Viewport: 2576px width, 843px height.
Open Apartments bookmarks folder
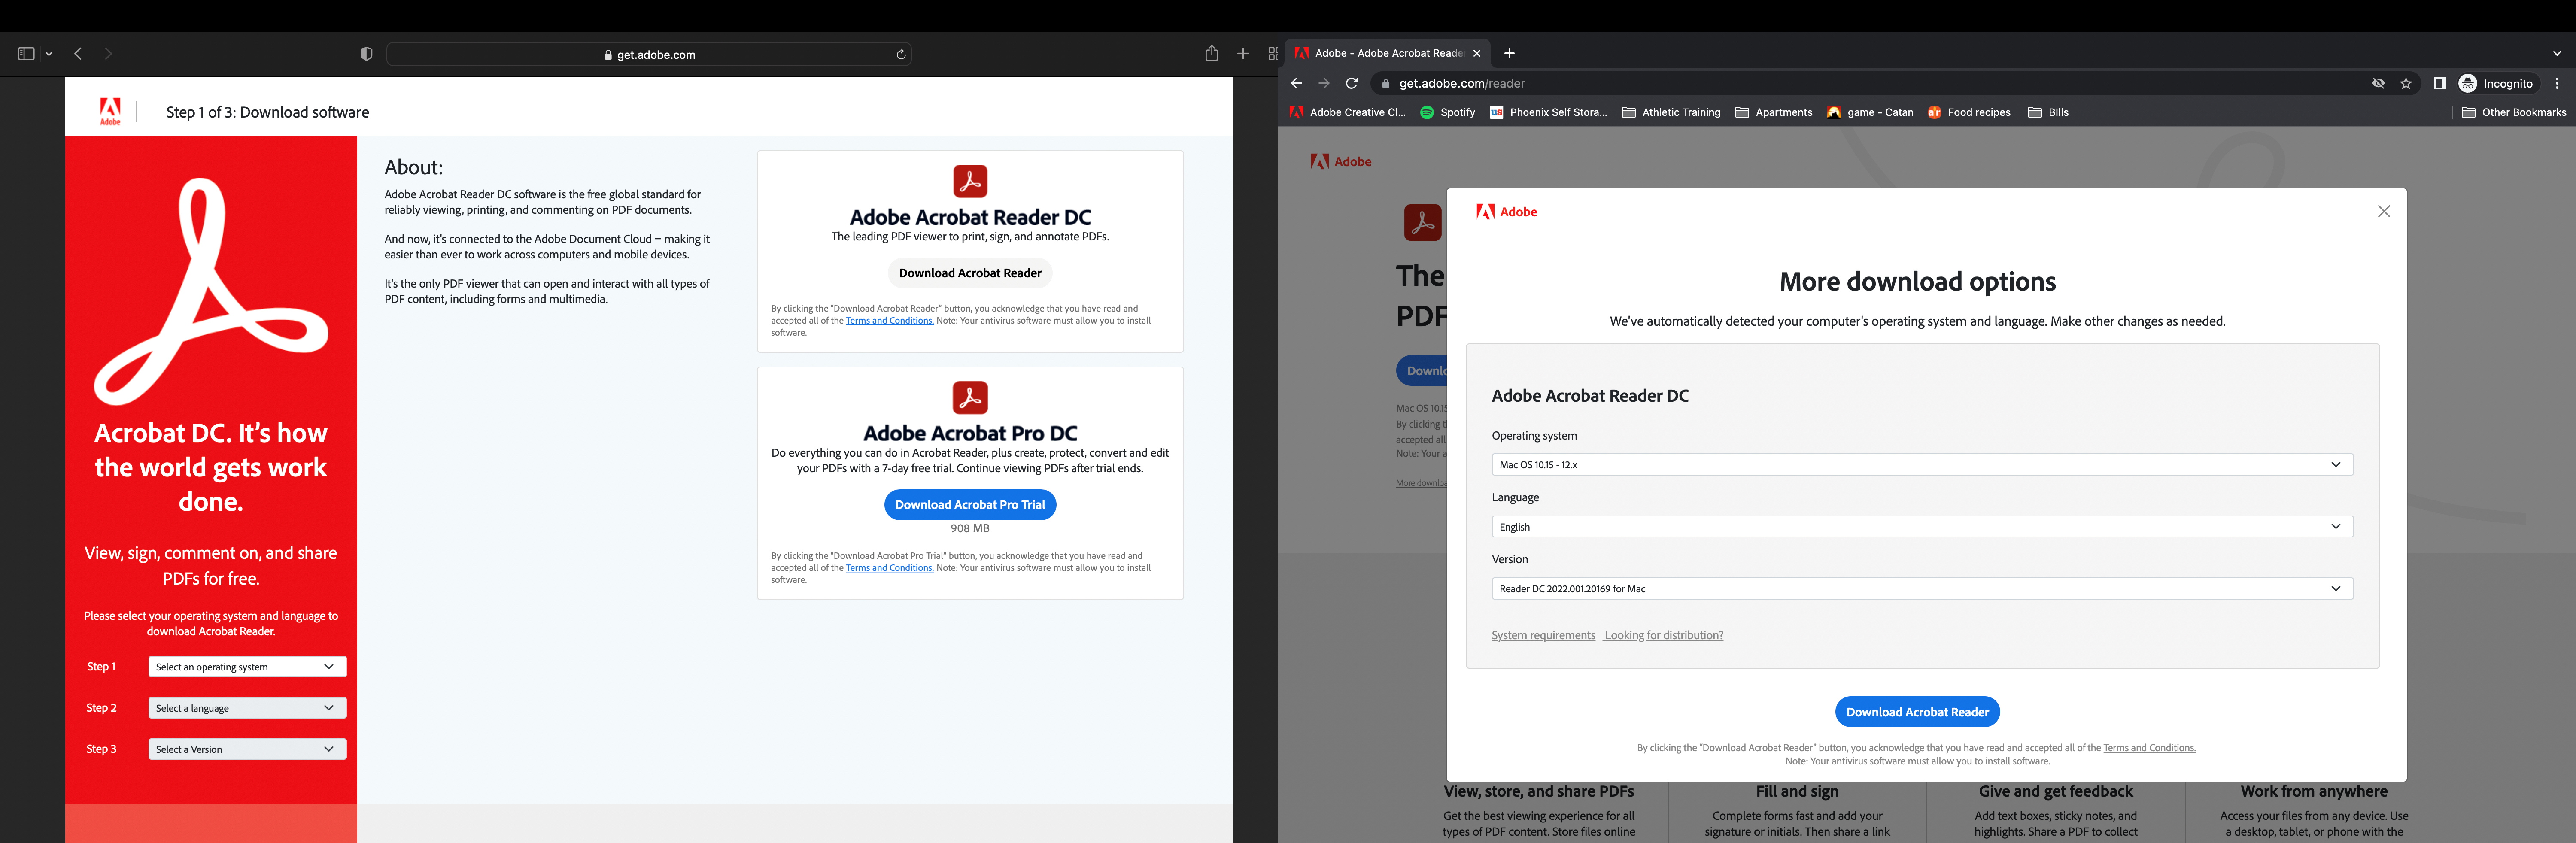coord(1773,112)
